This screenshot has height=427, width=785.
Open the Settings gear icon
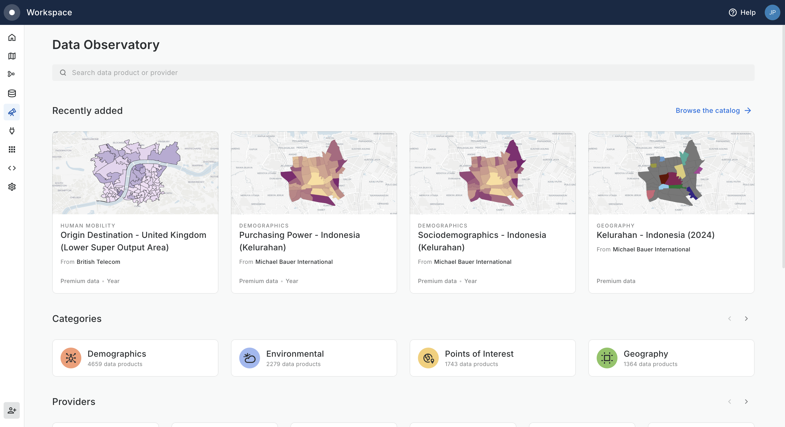[12, 187]
